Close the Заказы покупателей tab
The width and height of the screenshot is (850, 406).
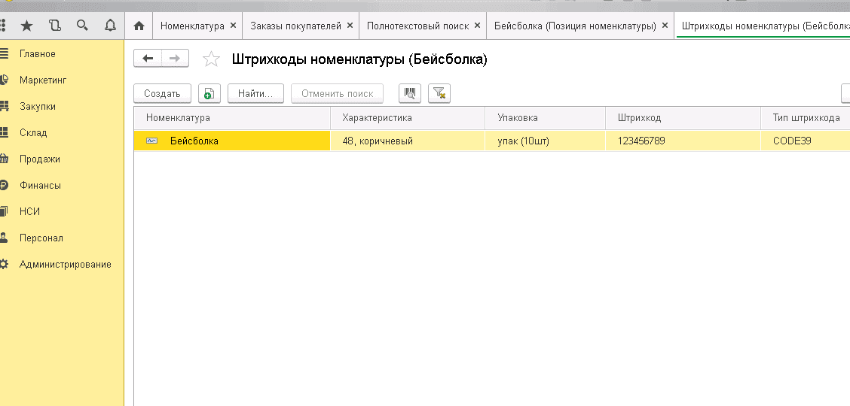(x=349, y=26)
